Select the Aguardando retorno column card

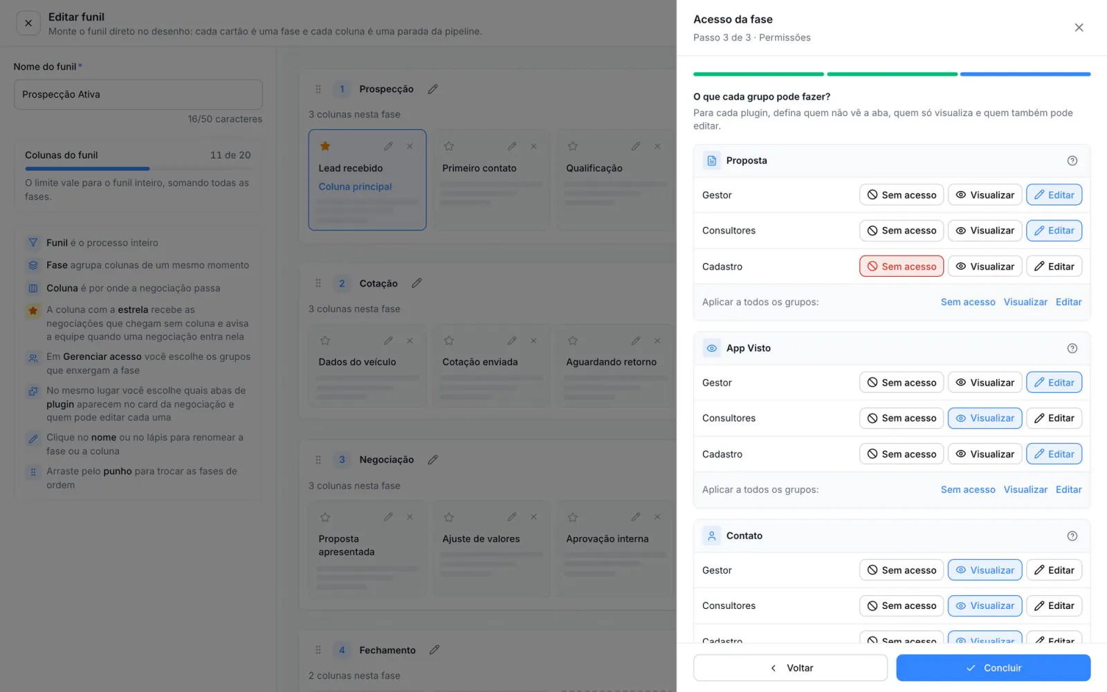(616, 366)
